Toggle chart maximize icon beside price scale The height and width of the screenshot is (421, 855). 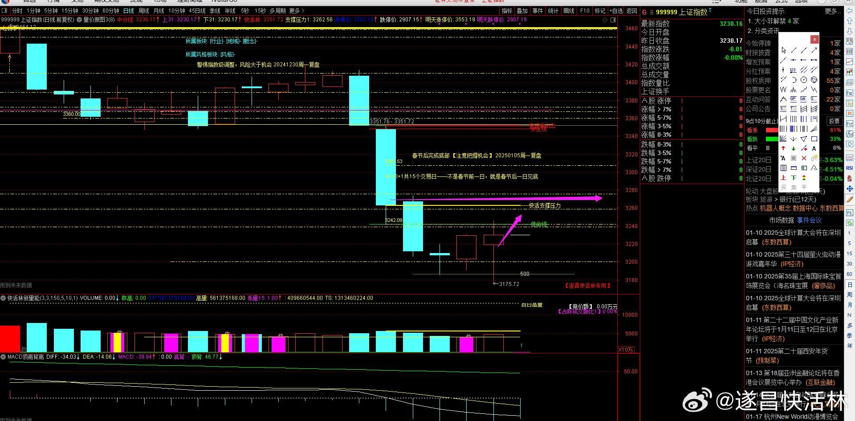(613, 20)
